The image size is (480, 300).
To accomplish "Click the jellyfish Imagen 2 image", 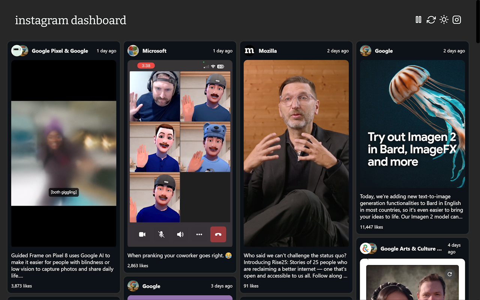I will coord(412,124).
